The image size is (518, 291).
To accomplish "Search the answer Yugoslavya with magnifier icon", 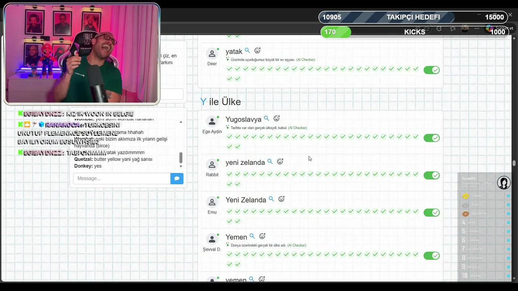I will pos(266,118).
